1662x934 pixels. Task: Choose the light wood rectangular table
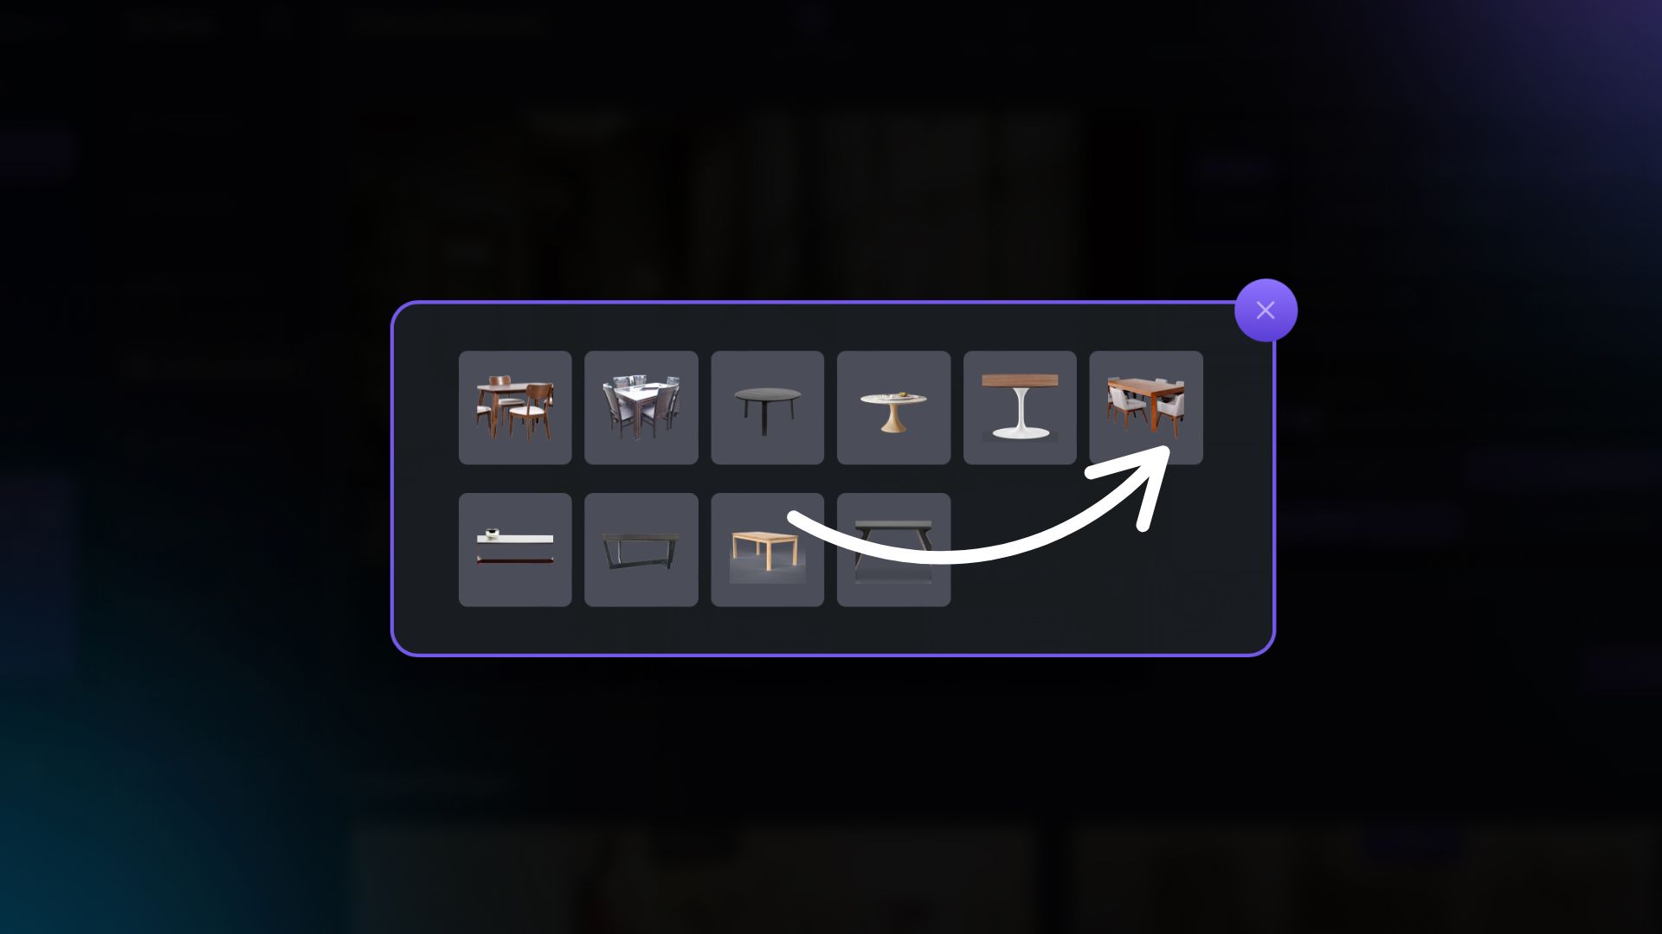click(768, 550)
